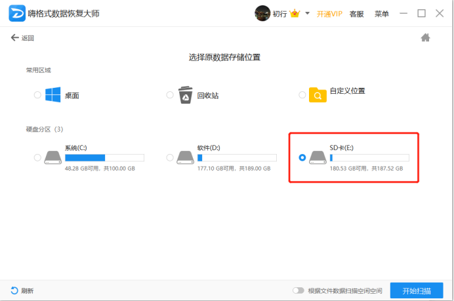Select 软件(D:) partition radio button

point(170,157)
